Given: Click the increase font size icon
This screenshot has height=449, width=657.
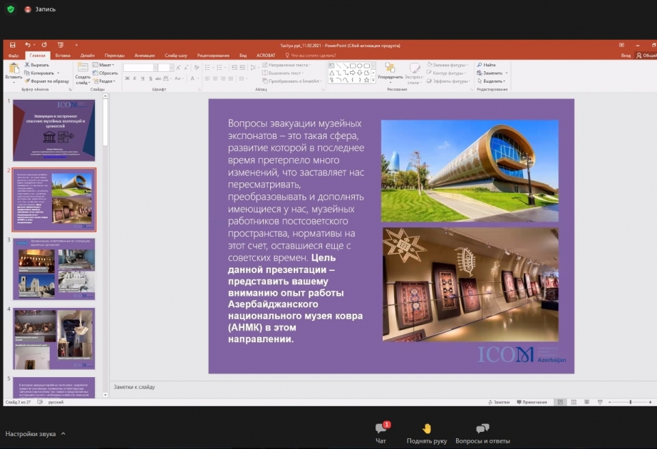Looking at the screenshot, I should pos(178,68).
